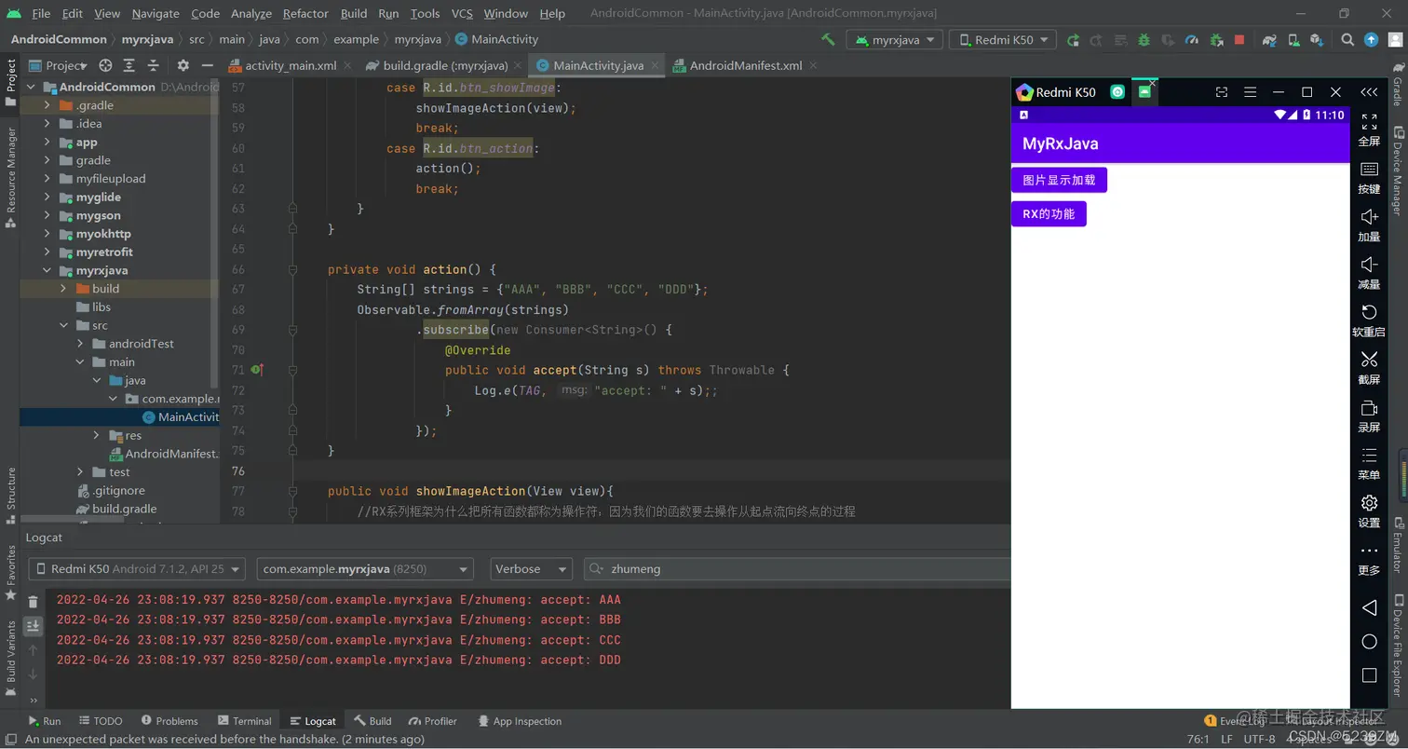Switch to activity_main.xml tab
The height and width of the screenshot is (749, 1408).
(x=291, y=65)
